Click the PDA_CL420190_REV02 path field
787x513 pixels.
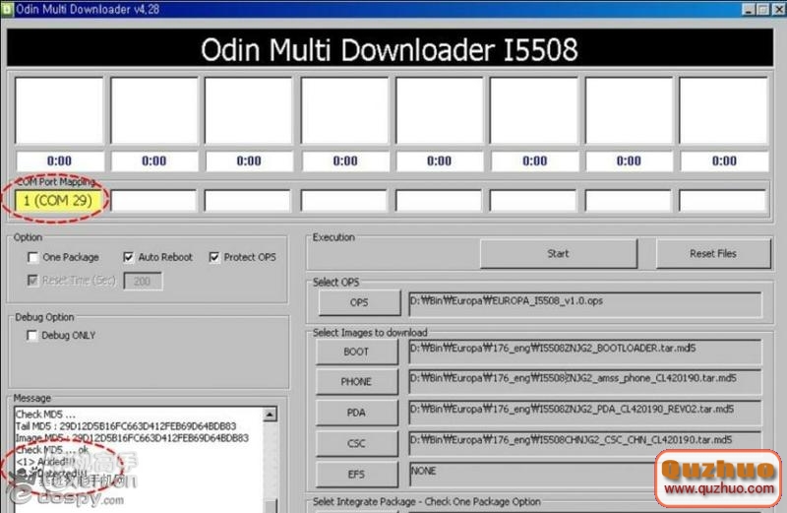click(x=585, y=413)
